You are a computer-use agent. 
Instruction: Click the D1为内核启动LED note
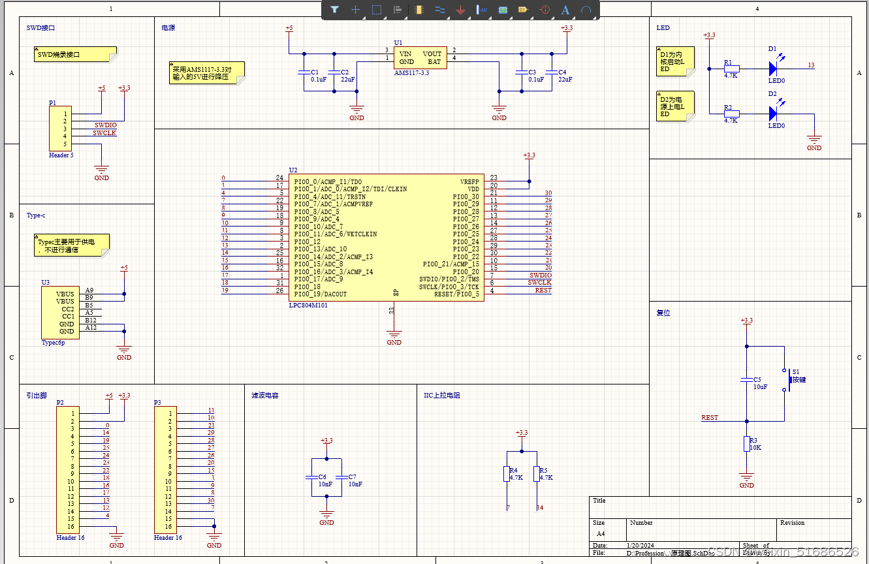point(675,61)
